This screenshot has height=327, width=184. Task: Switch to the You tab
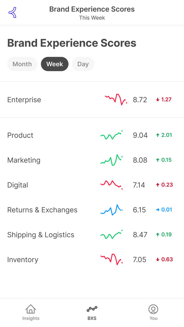[153, 312]
